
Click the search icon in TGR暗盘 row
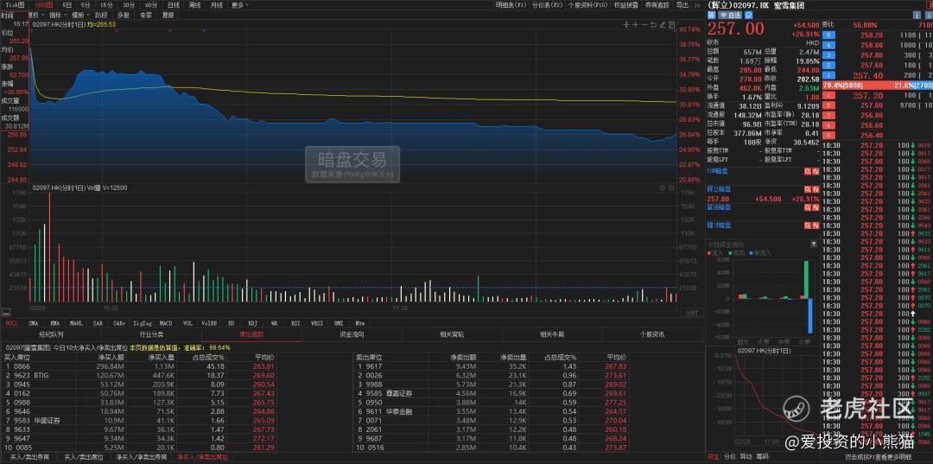click(x=808, y=171)
